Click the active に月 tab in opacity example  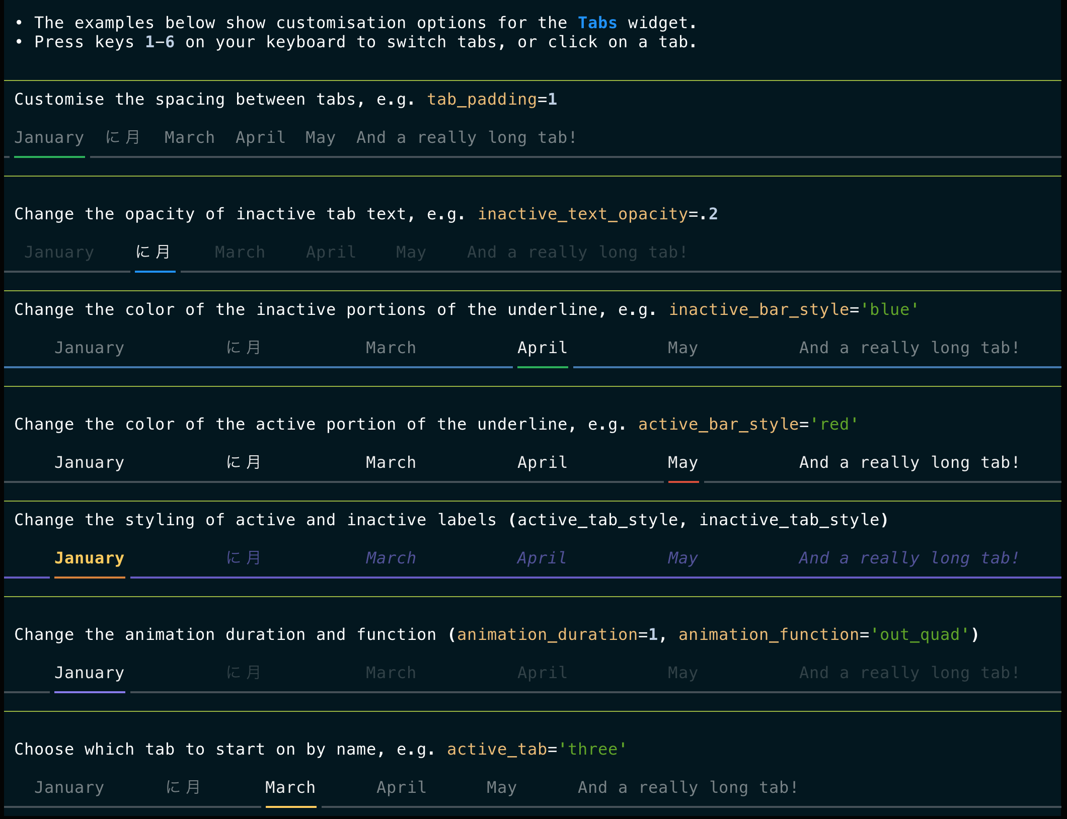pyautogui.click(x=154, y=252)
